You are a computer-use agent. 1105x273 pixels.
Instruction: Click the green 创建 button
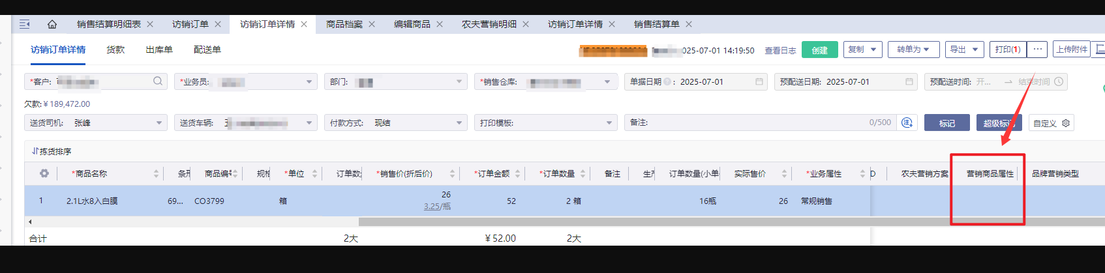tap(819, 50)
